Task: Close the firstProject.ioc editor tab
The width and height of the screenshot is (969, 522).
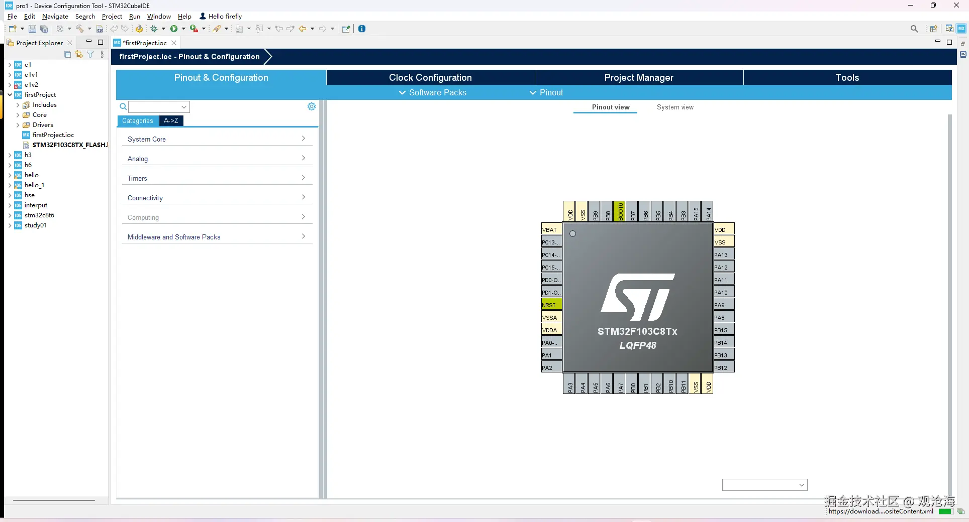Action: 174,43
